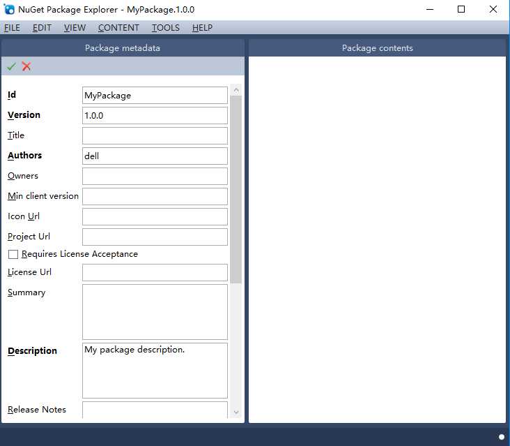This screenshot has width=510, height=446.
Task: Click the Icon Url label
Action: (24, 216)
